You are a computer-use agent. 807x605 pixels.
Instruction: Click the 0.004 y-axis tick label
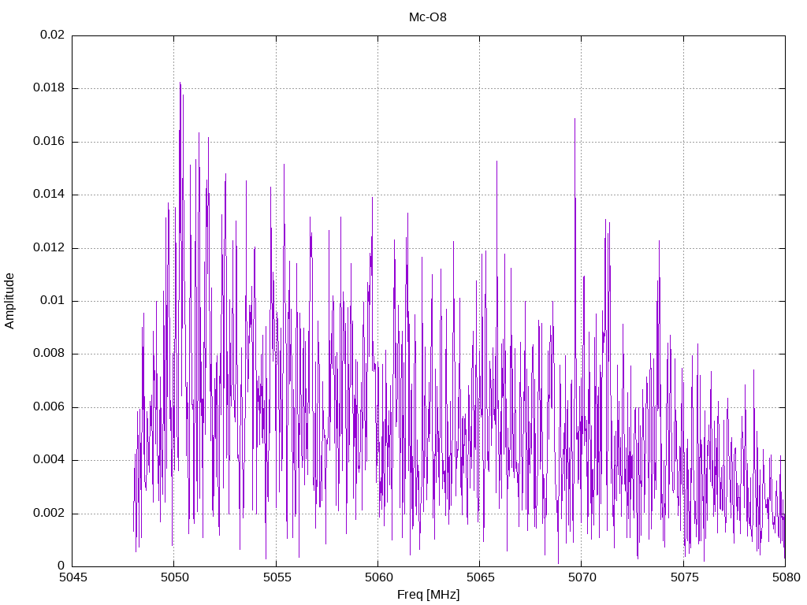coord(49,460)
